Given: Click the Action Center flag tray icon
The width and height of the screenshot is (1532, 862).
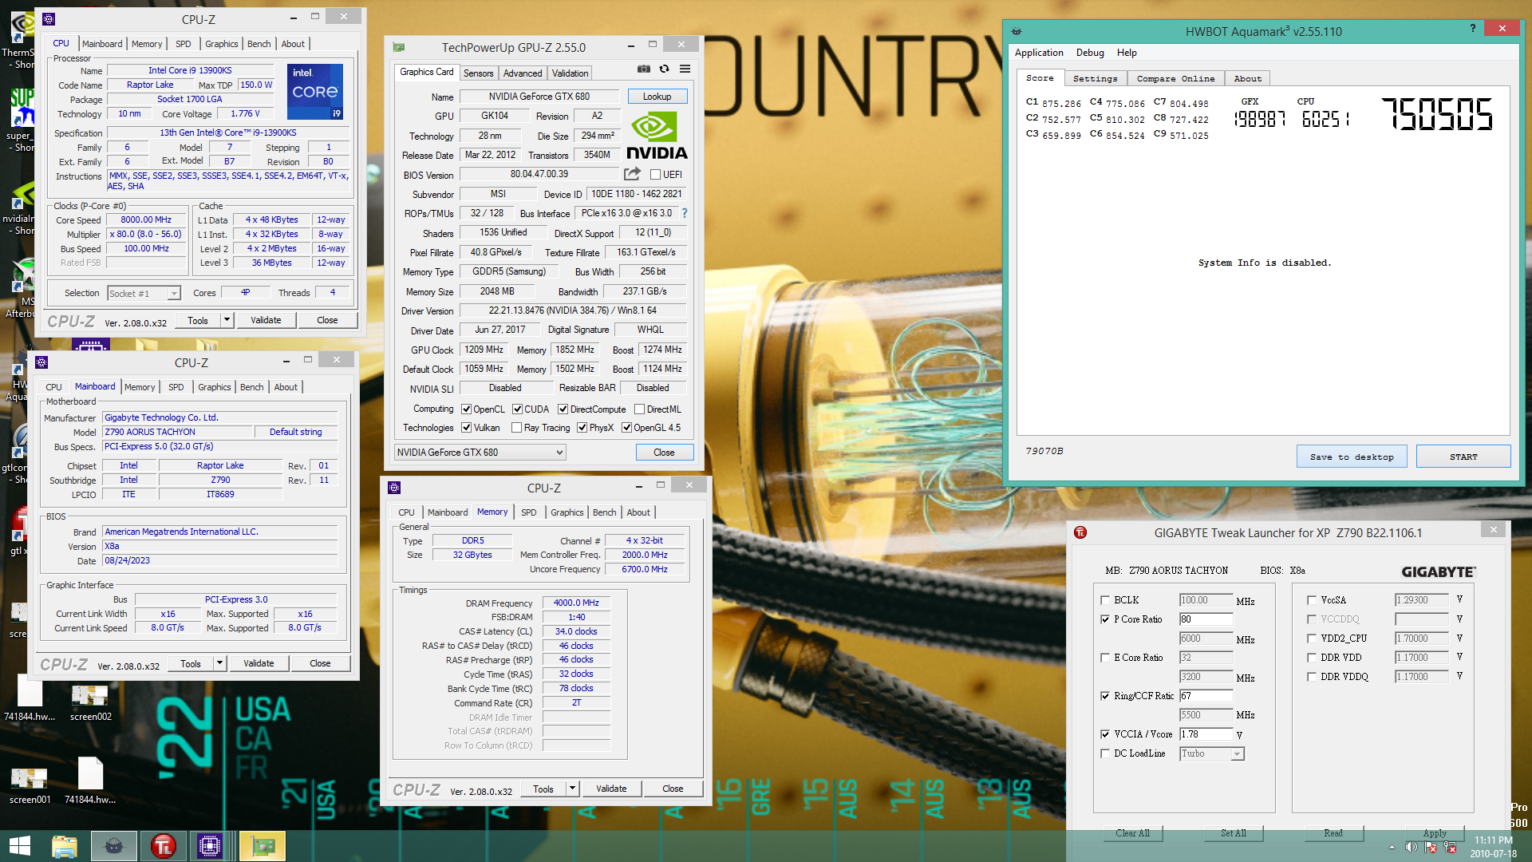Looking at the screenshot, I should tap(1431, 847).
